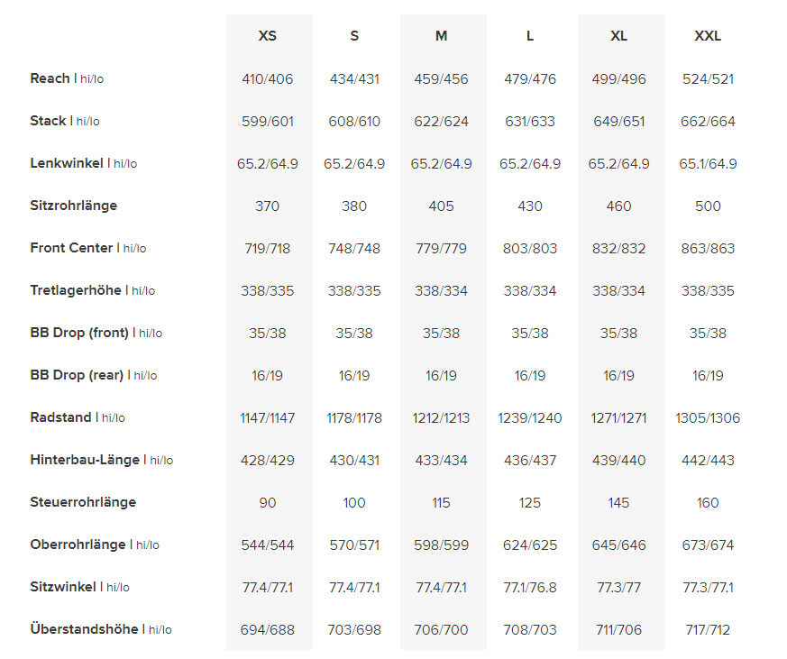Select the S size column header
787x659 pixels.
coord(354,36)
